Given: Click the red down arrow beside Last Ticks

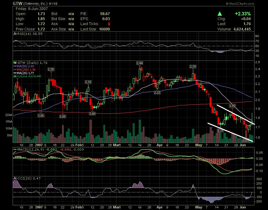Looking at the screenshot, I should (109, 24).
